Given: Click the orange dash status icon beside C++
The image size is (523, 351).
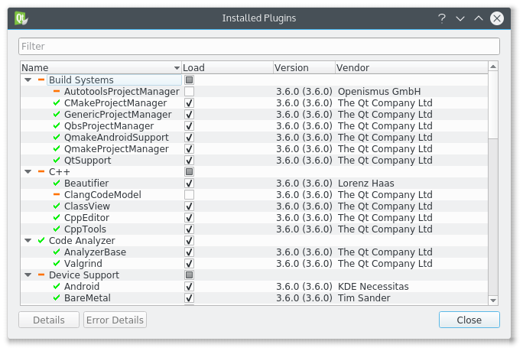Looking at the screenshot, I should click(41, 171).
